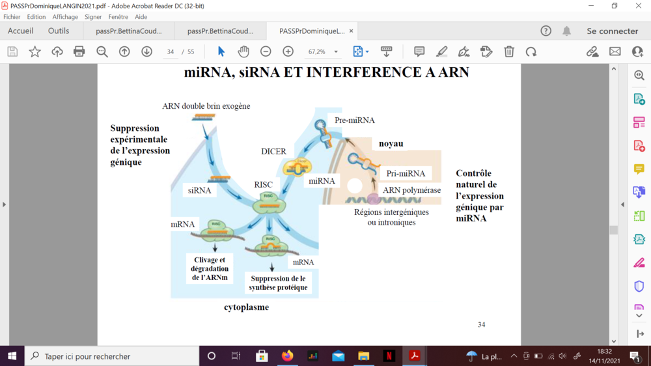Select the hand pan tool

(243, 51)
